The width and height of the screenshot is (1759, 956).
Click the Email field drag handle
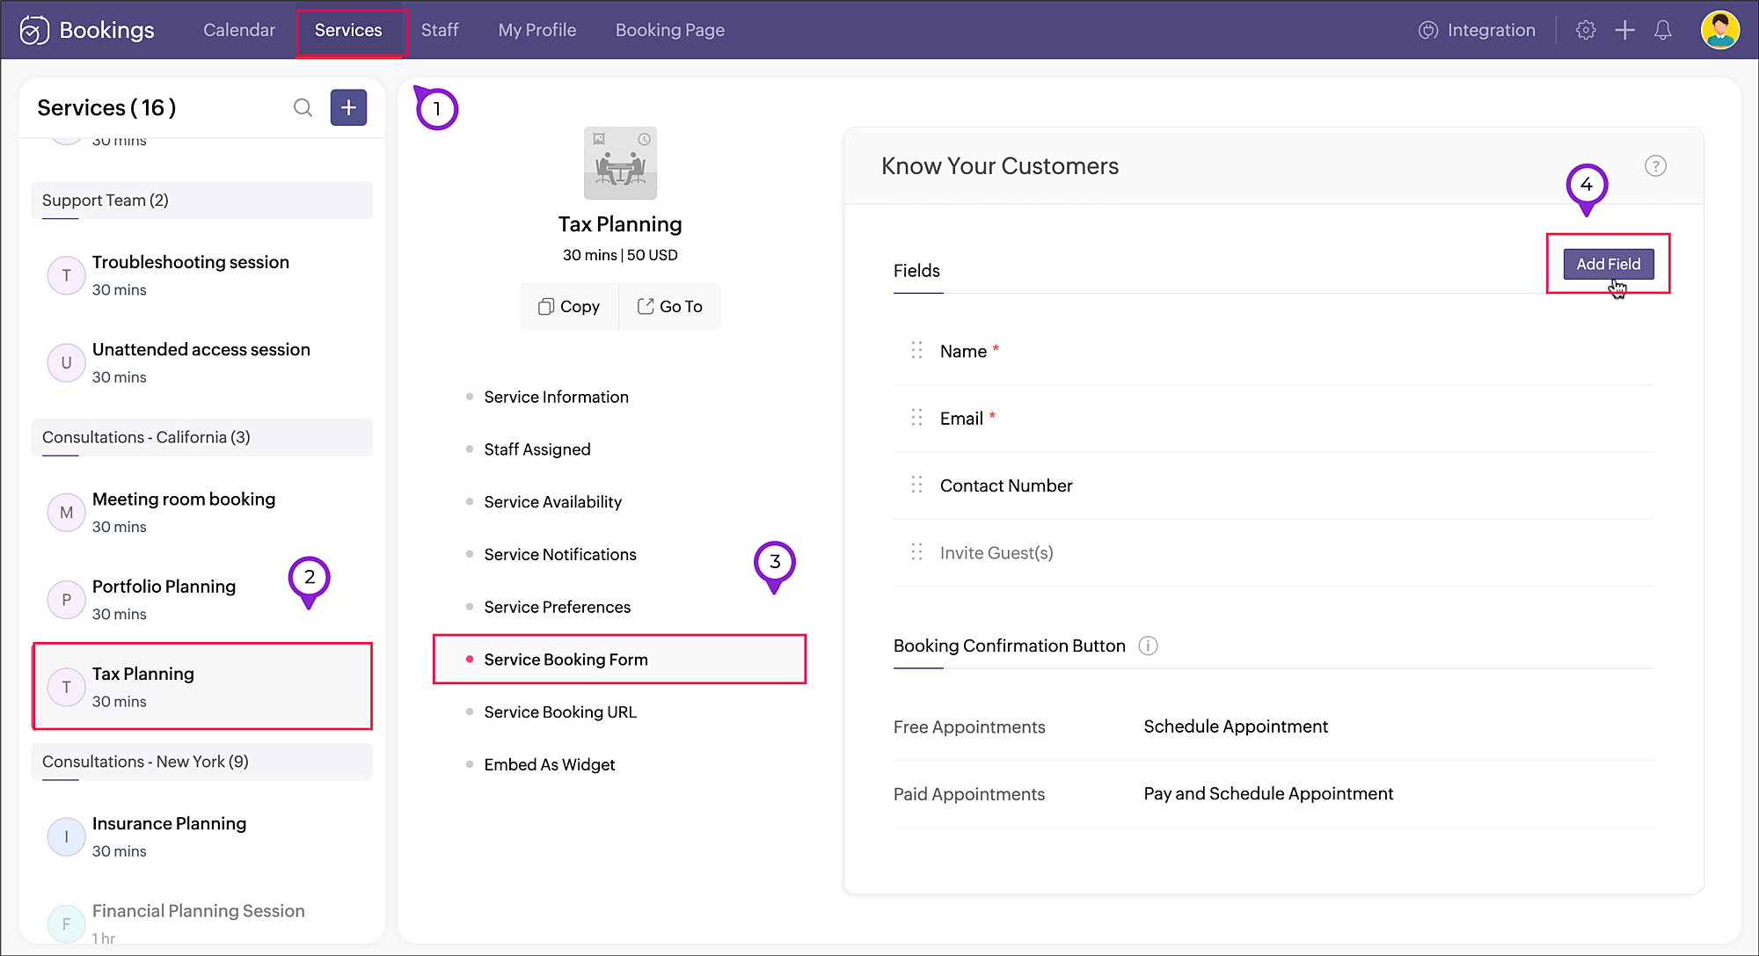(x=916, y=418)
